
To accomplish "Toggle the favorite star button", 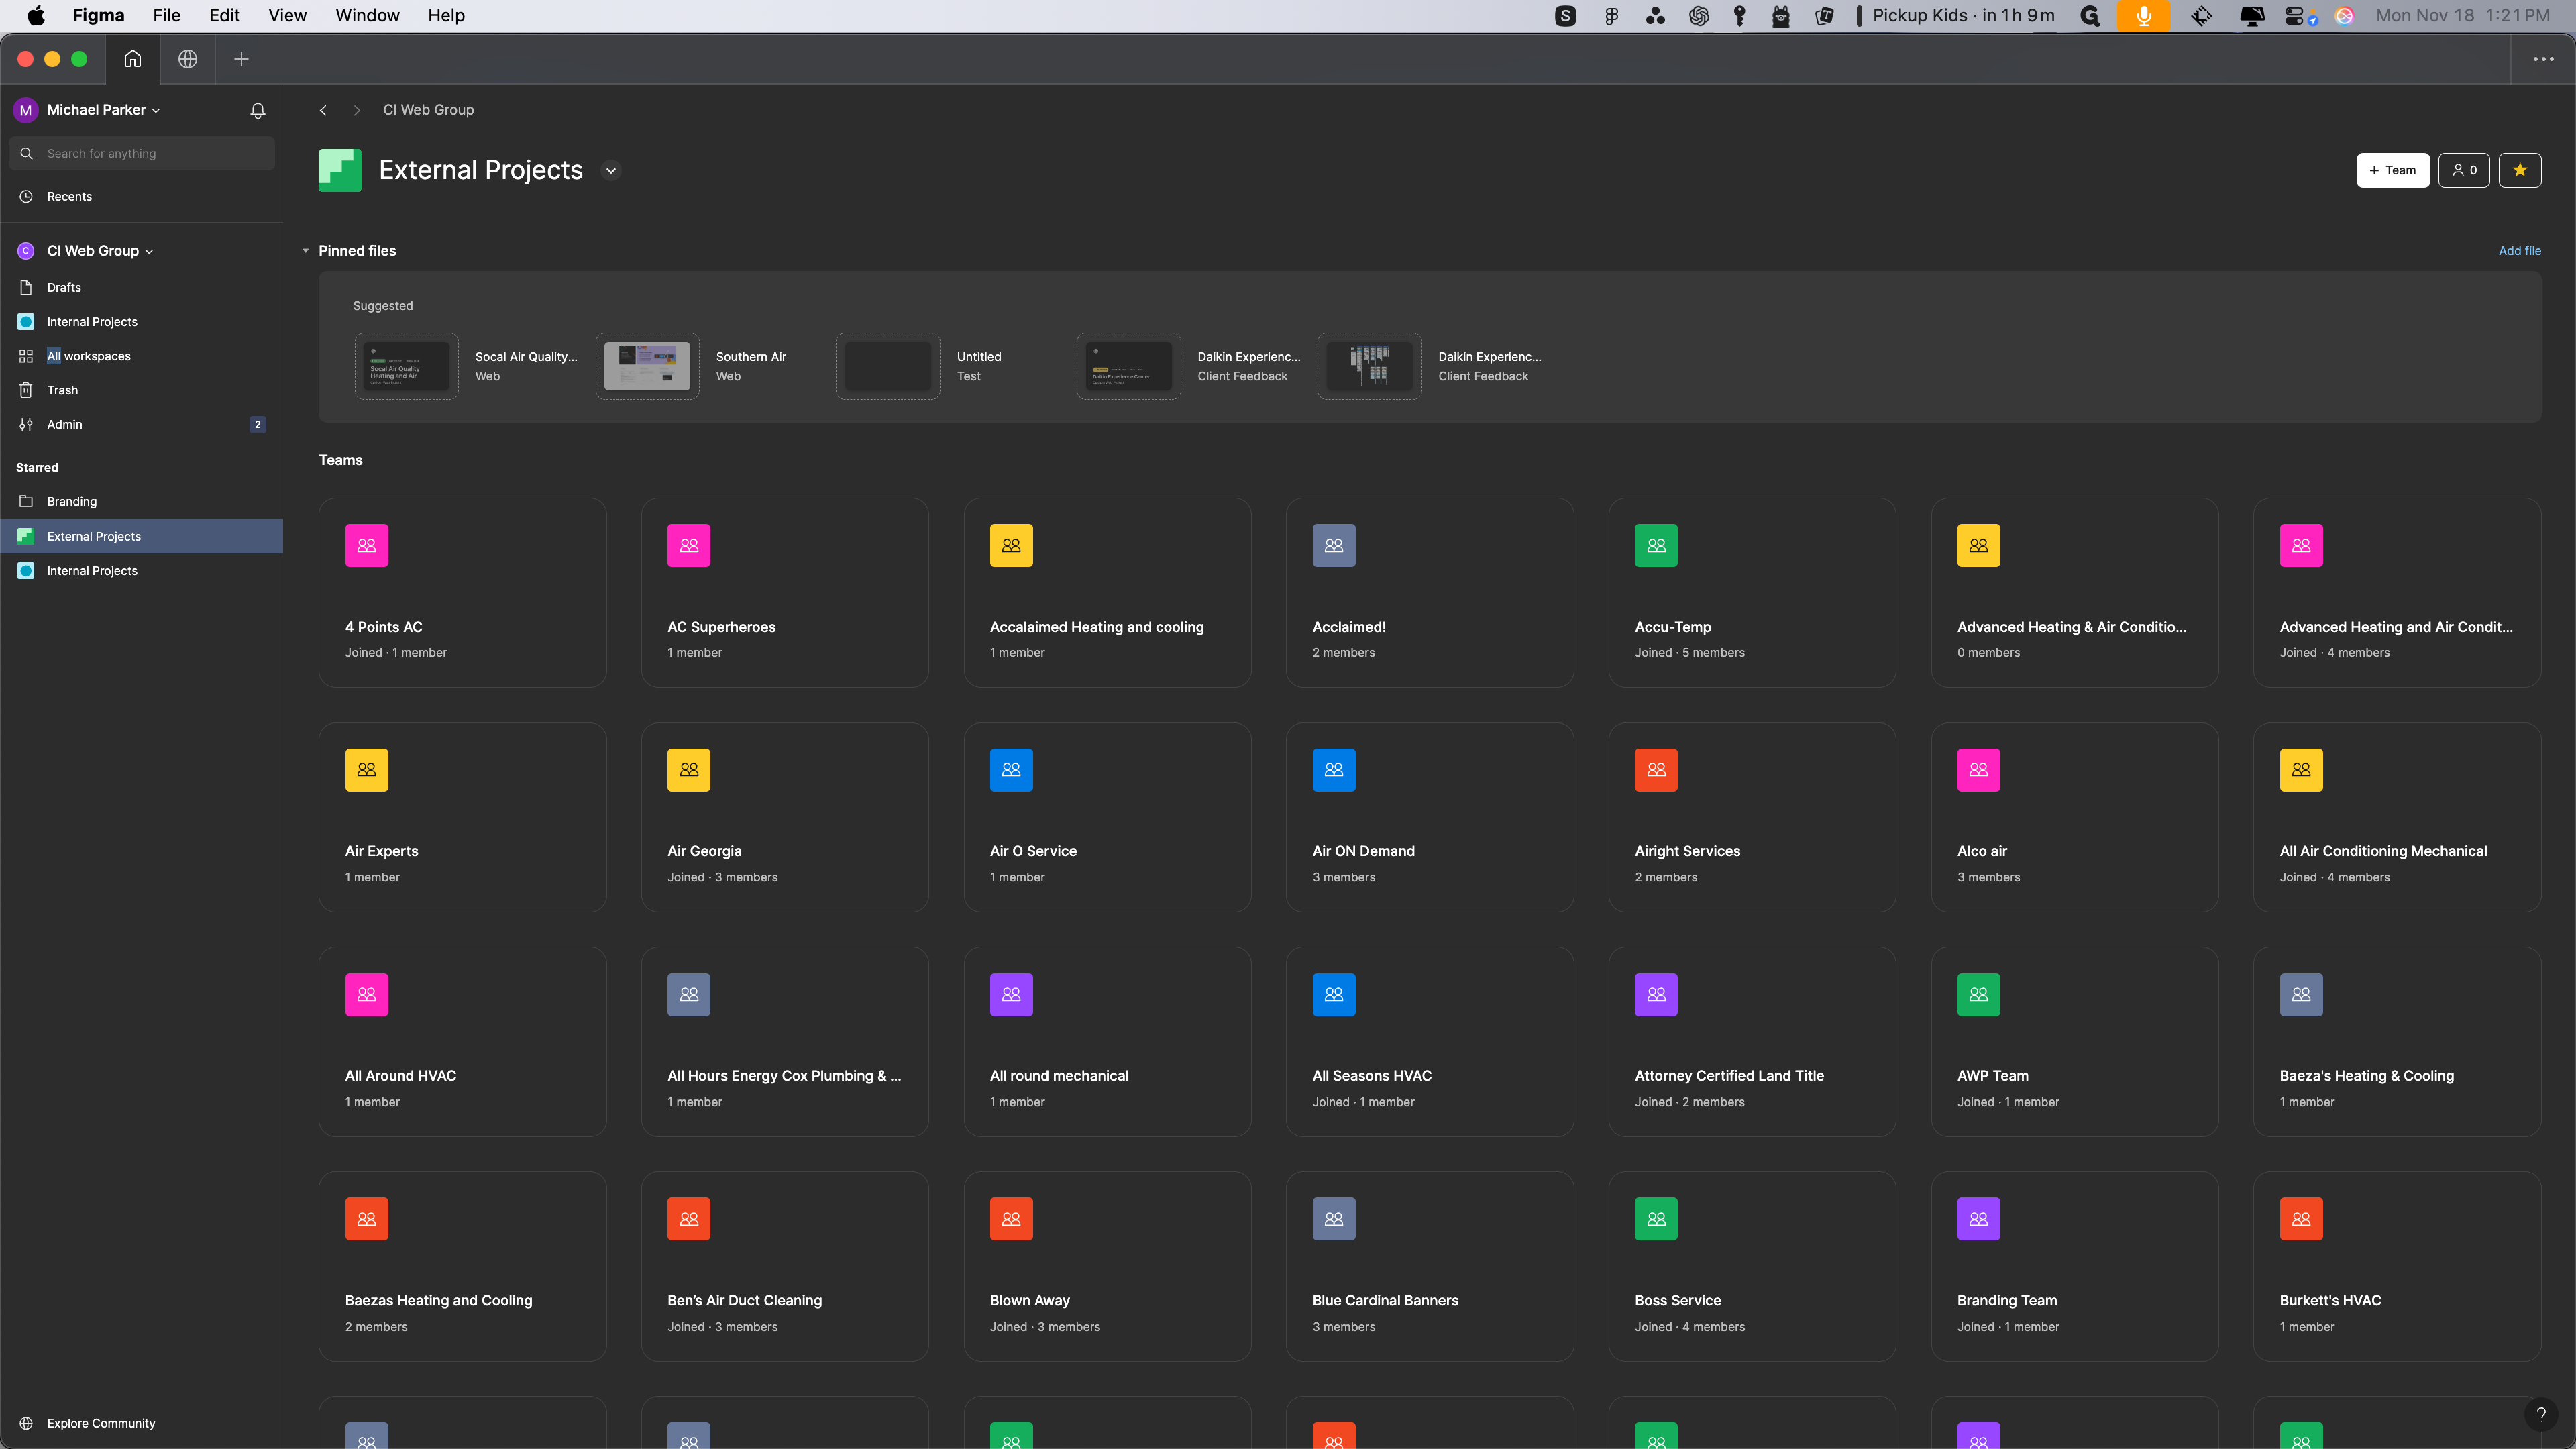I will pyautogui.click(x=2519, y=170).
